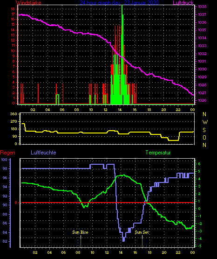
Task: Select pressure value 1028 on Luftdruck axis
Action: (x=202, y=85)
